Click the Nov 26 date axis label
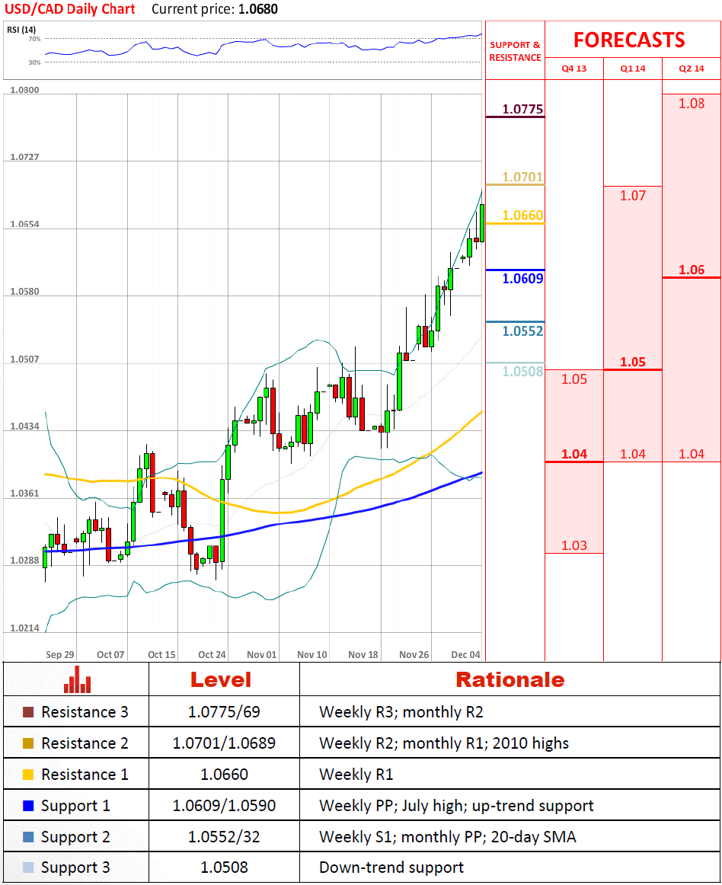 [414, 655]
